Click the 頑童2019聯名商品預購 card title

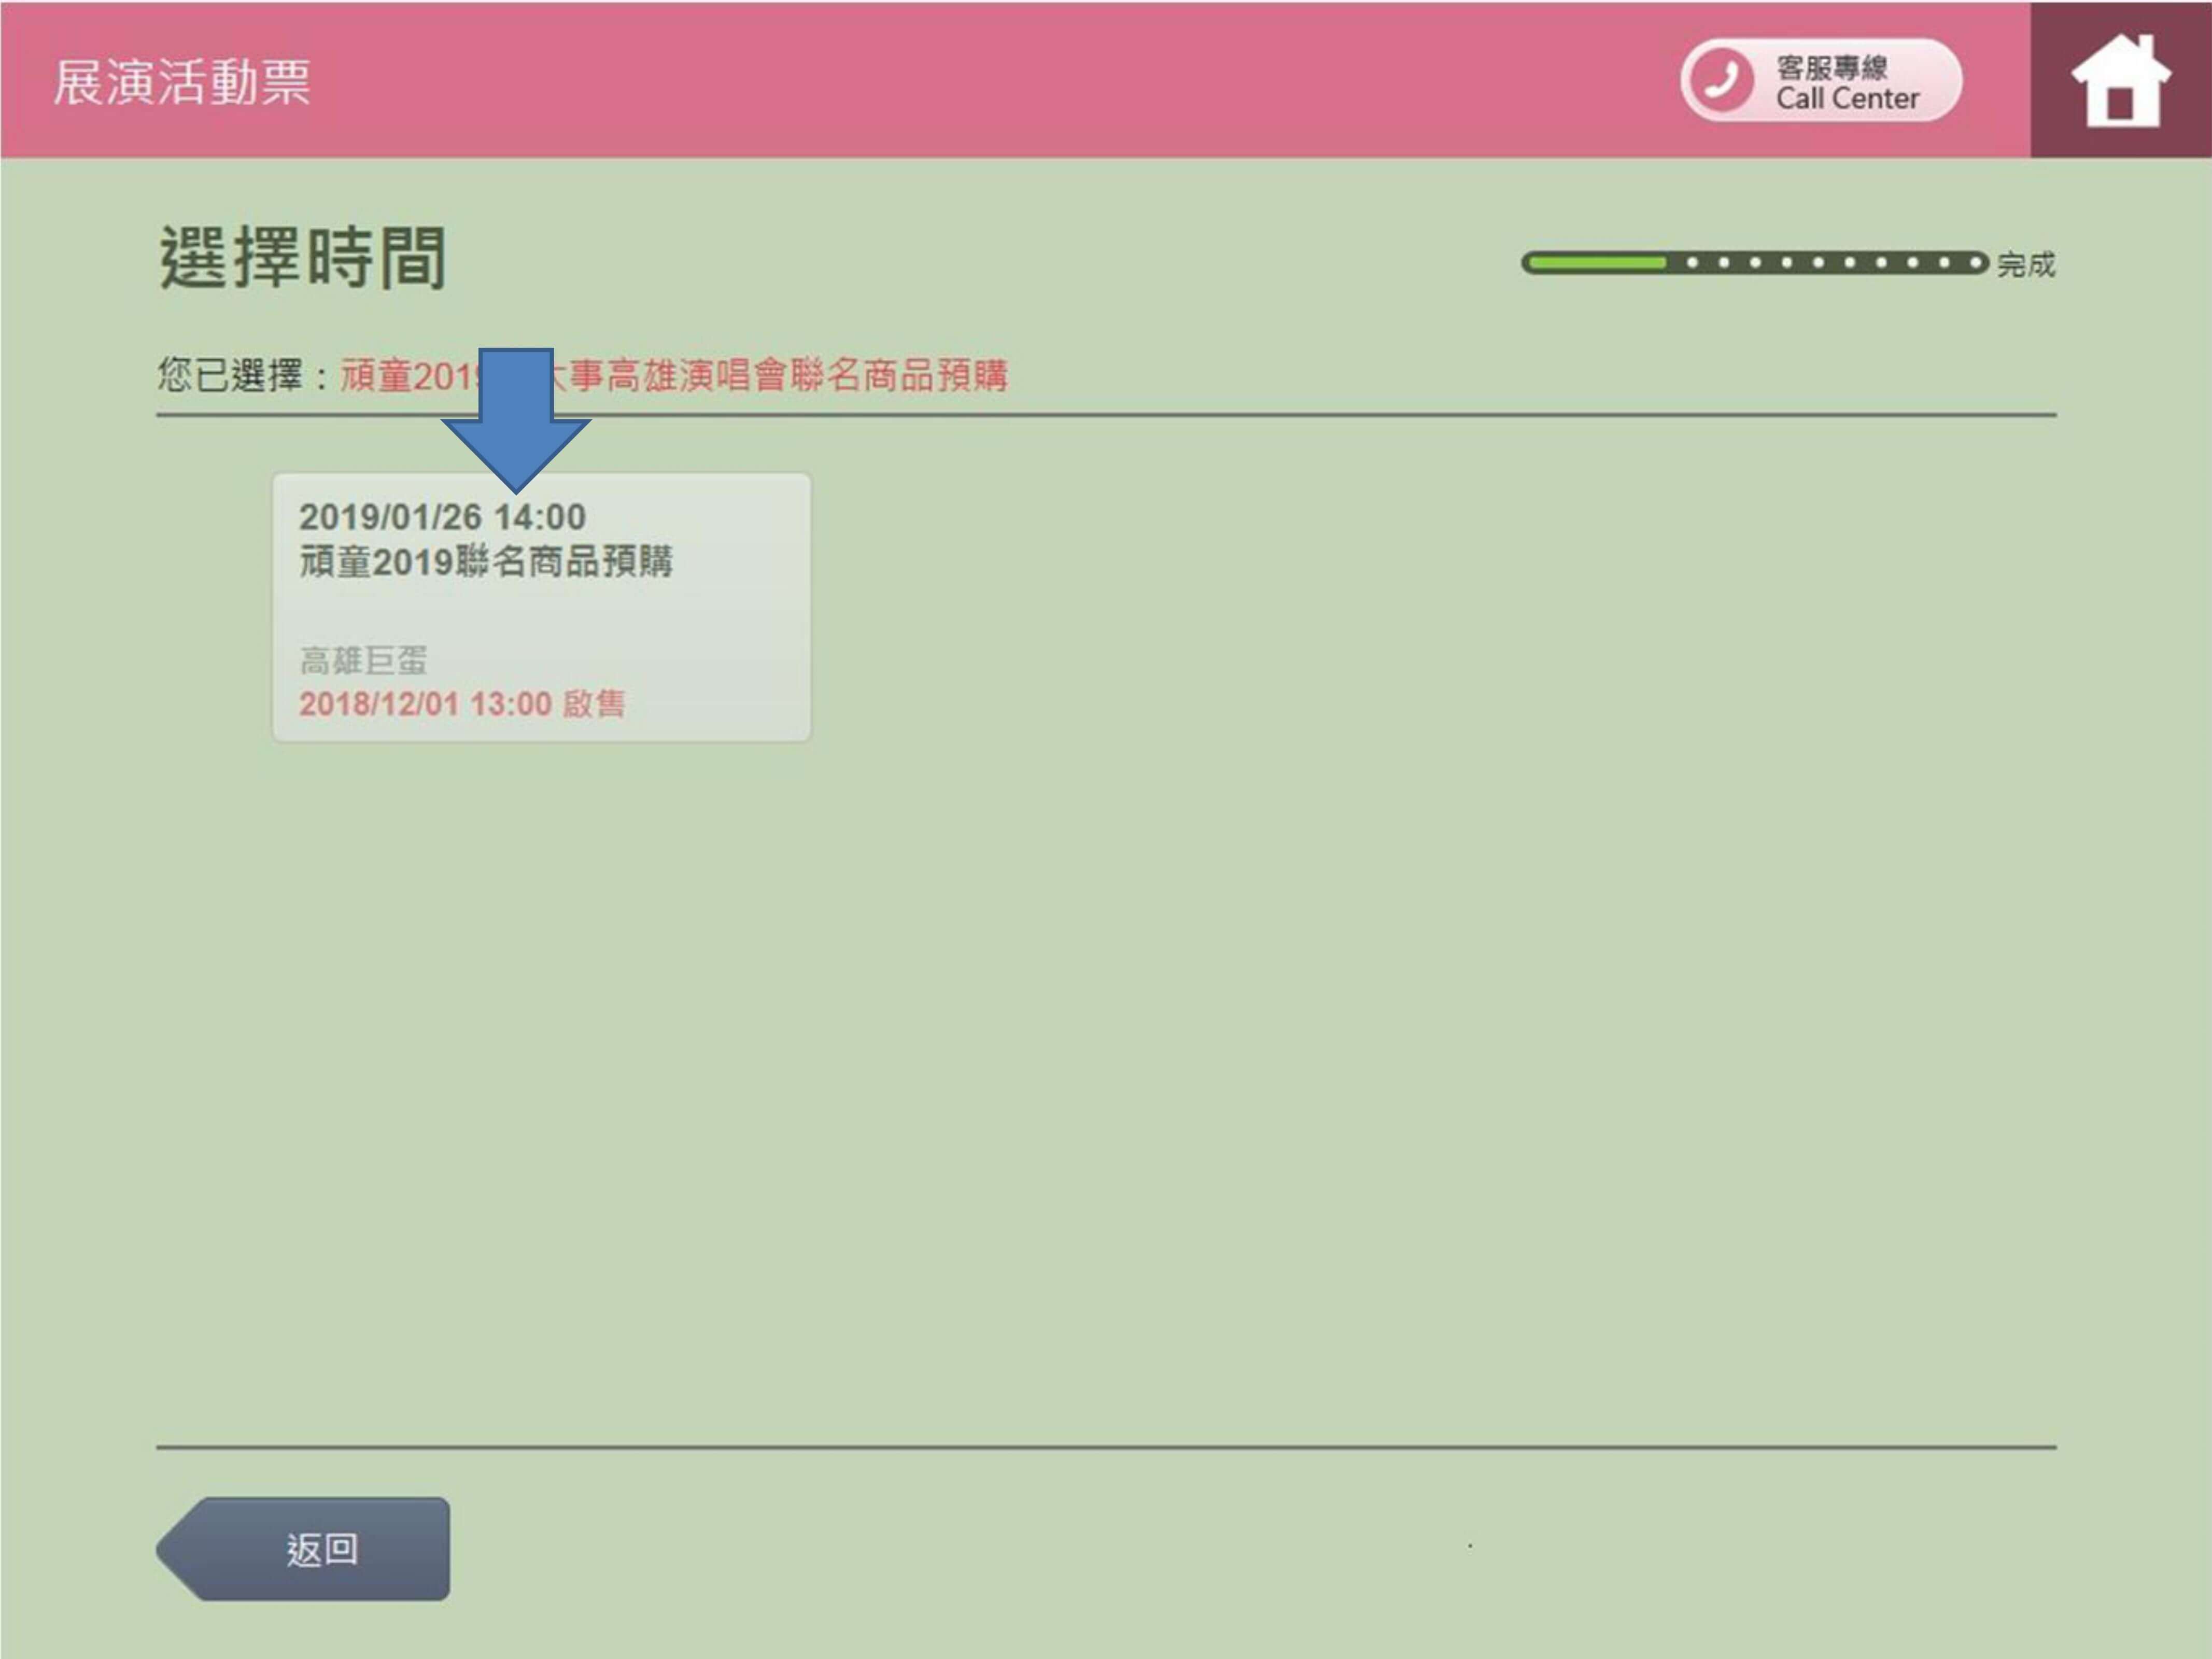coord(486,561)
